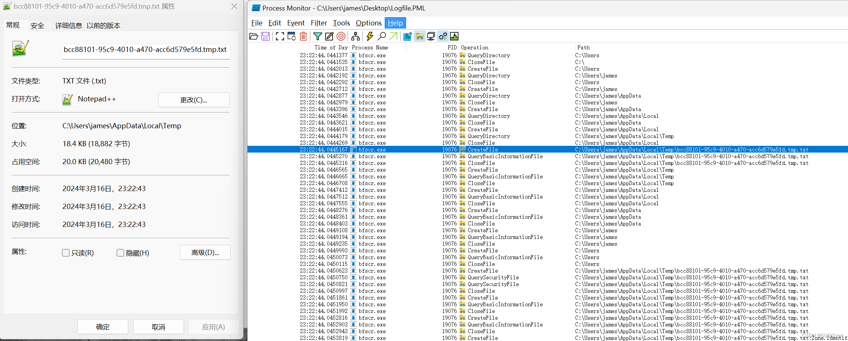Toggle Show Network Activity icon

[x=431, y=36]
